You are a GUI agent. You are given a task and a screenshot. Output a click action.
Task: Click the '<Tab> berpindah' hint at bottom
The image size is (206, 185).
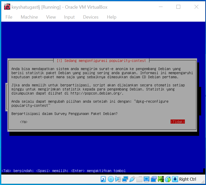tap(18, 171)
